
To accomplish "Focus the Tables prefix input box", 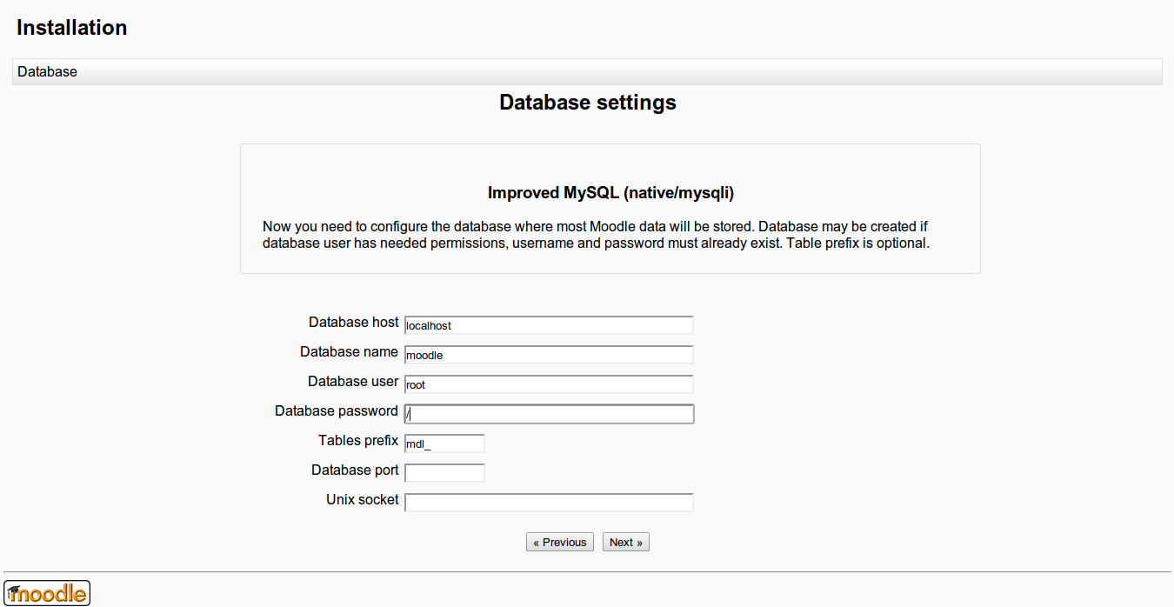I will point(444,444).
